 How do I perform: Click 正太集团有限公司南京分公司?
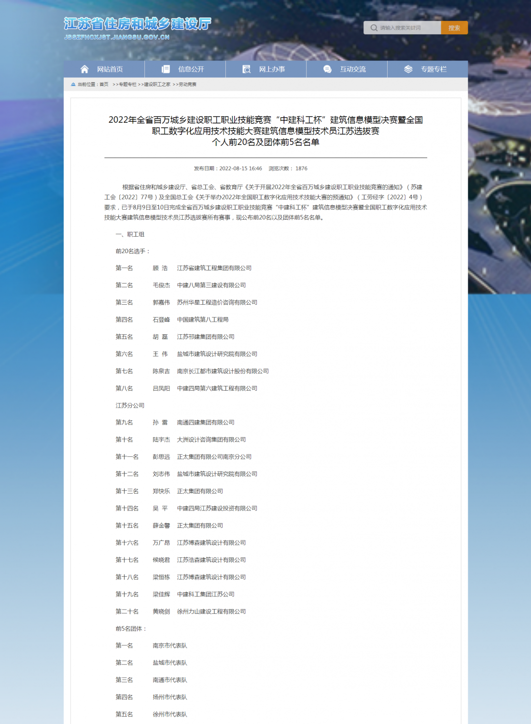tap(214, 457)
